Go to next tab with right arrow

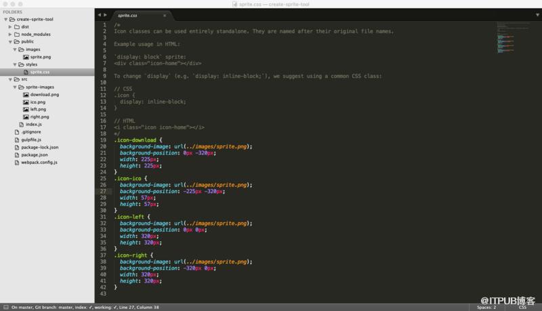tap(106, 15)
